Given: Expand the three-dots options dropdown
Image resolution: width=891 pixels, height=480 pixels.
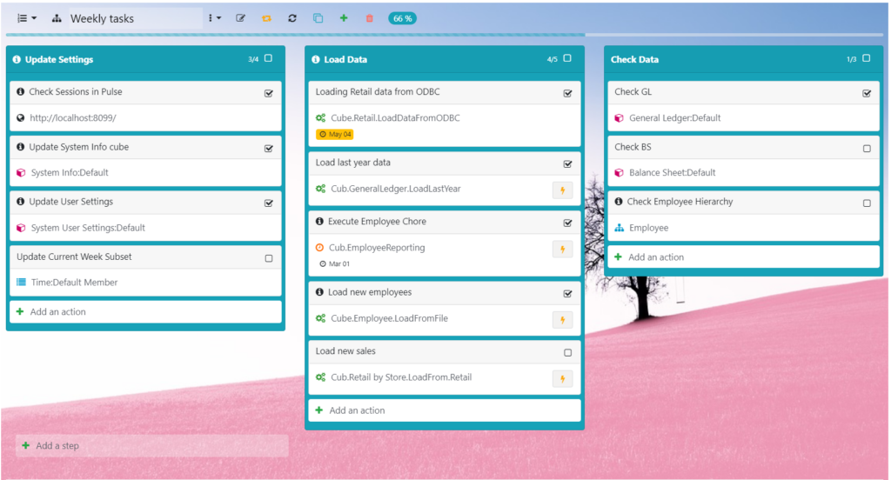Looking at the screenshot, I should pyautogui.click(x=214, y=18).
